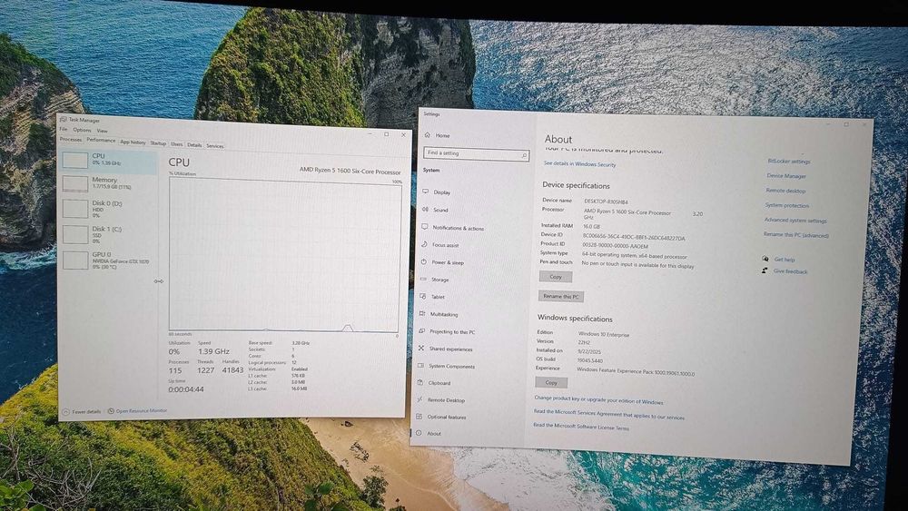The image size is (908, 511).
Task: Click the up time 0:00:04:44 value
Action: [186, 389]
